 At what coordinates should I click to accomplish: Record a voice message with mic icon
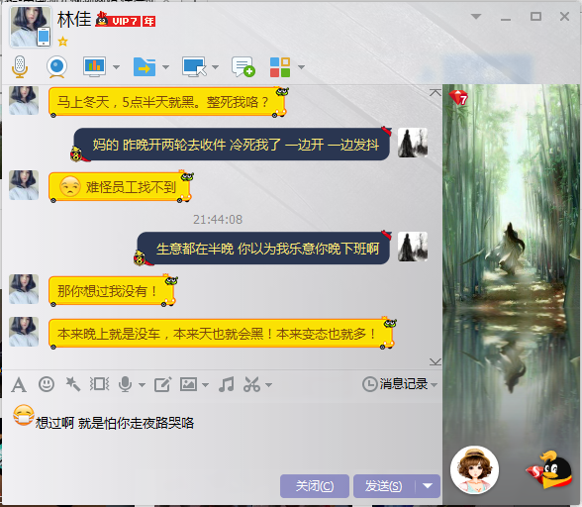[x=126, y=384]
